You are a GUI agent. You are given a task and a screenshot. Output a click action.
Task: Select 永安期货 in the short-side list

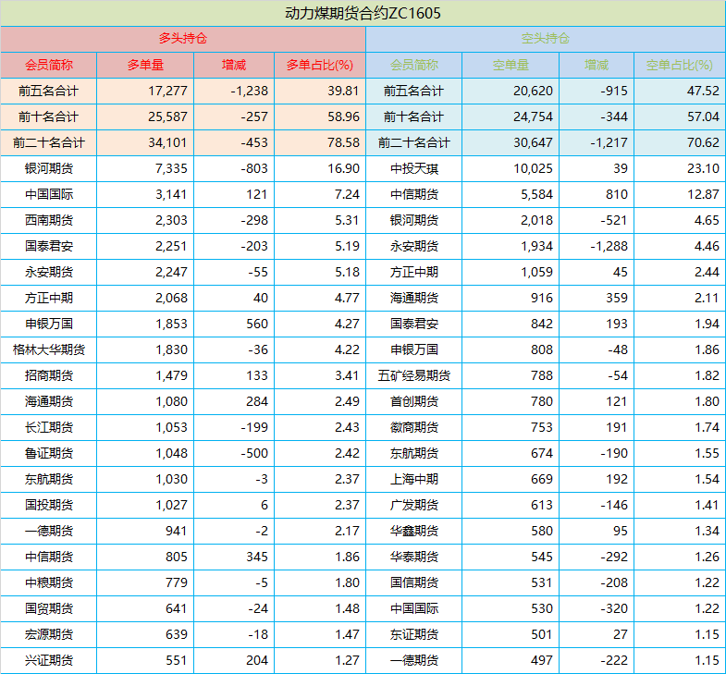tap(414, 246)
